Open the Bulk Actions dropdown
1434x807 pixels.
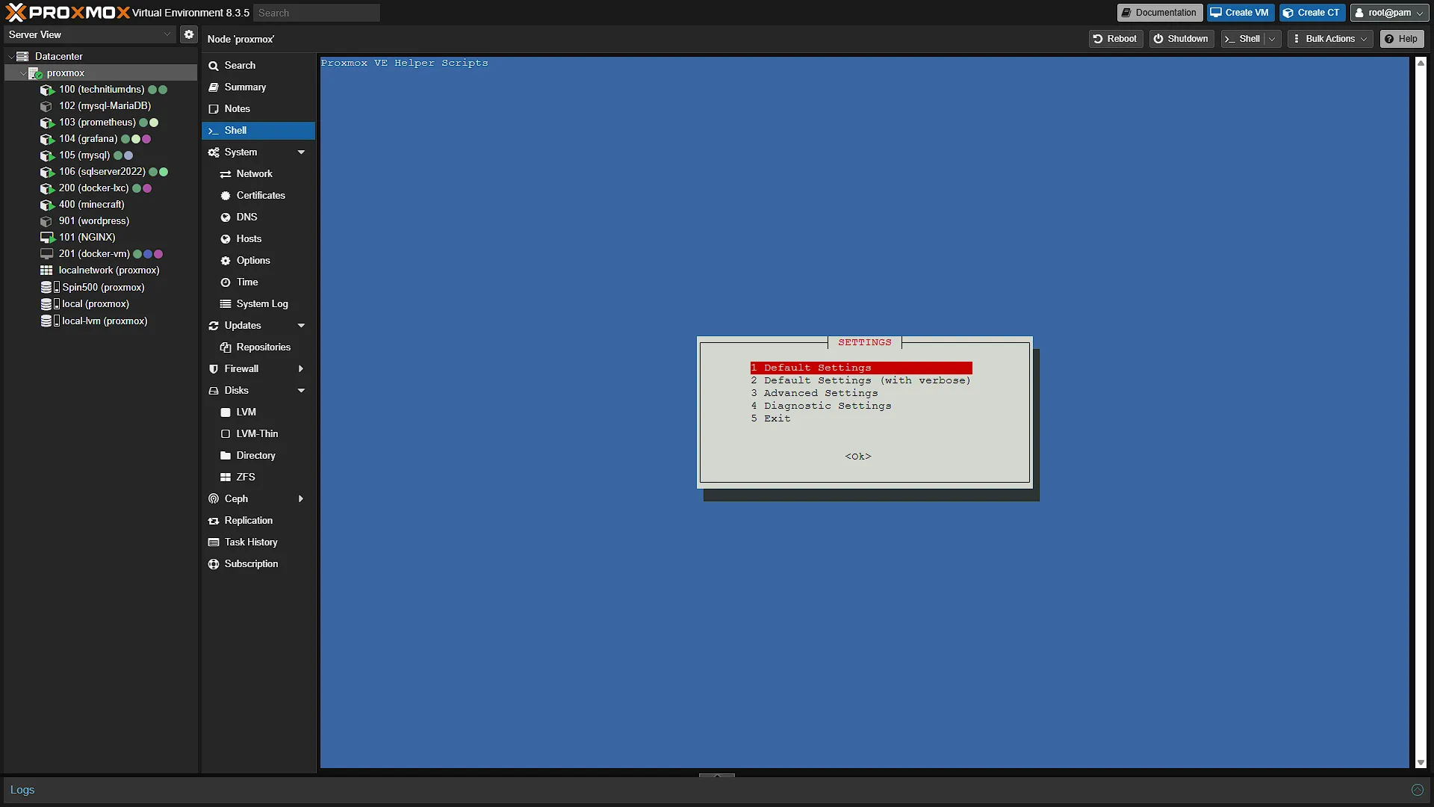click(x=1330, y=39)
